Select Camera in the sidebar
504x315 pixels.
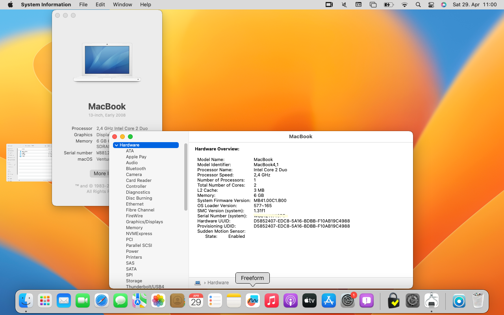tap(134, 175)
